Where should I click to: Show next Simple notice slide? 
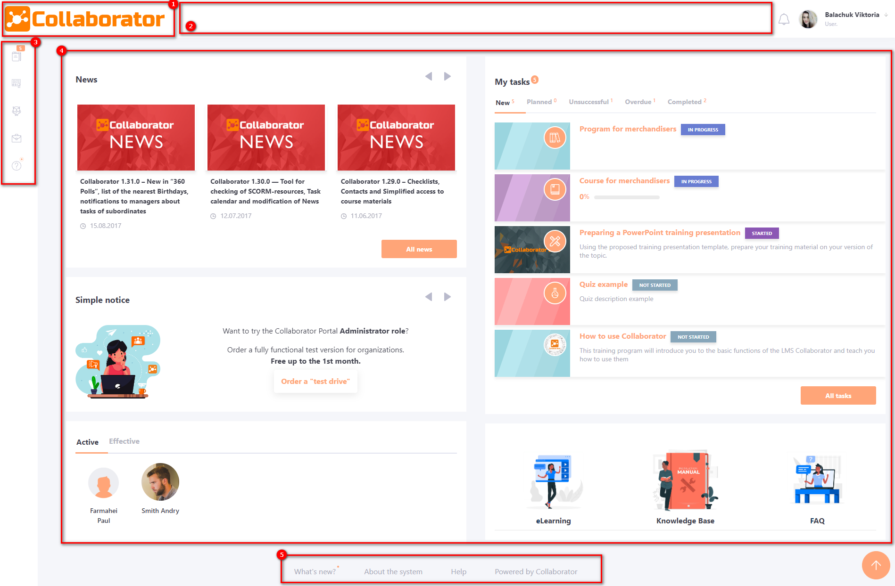click(x=447, y=297)
